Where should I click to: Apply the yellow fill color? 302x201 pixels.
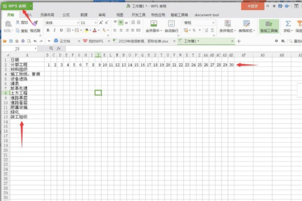pos(87,30)
